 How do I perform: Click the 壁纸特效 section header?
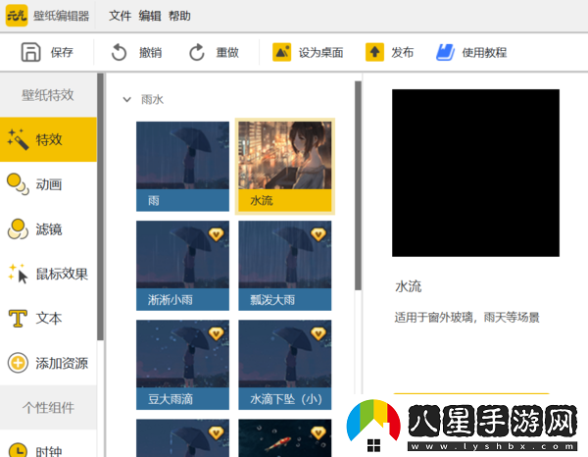pos(48,95)
